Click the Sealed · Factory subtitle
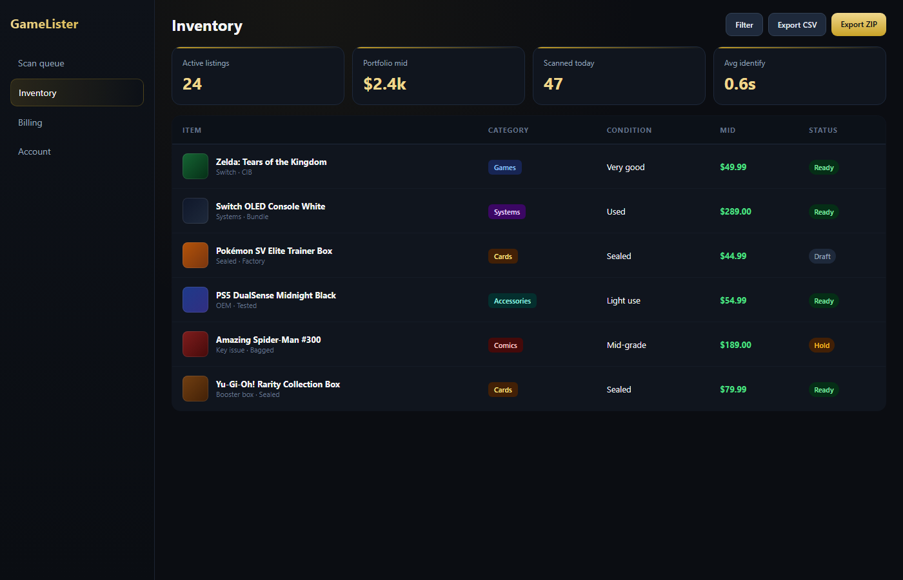 coord(241,261)
